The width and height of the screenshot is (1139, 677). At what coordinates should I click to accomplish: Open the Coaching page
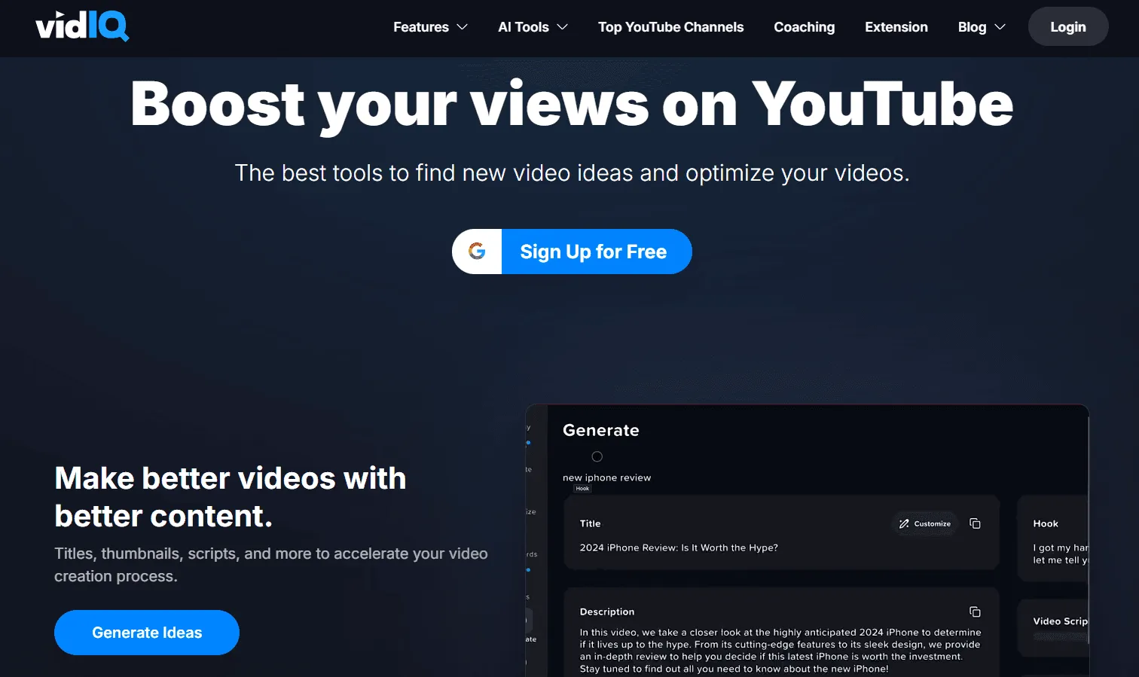click(x=804, y=27)
